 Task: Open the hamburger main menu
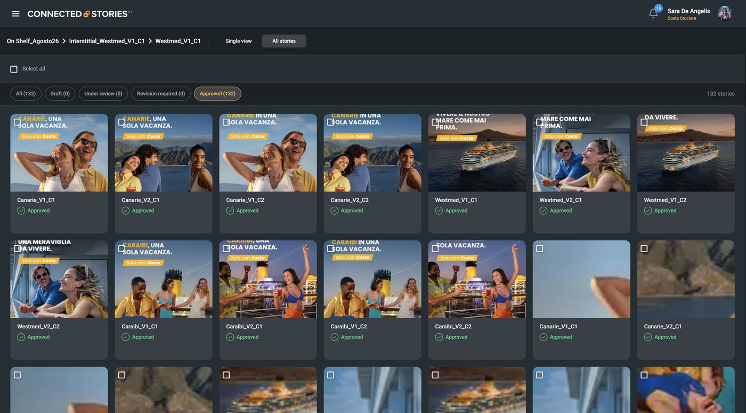pos(15,14)
